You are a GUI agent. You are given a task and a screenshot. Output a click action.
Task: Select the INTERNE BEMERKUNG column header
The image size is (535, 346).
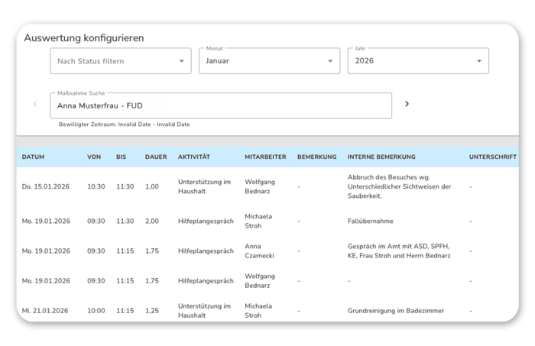click(381, 157)
